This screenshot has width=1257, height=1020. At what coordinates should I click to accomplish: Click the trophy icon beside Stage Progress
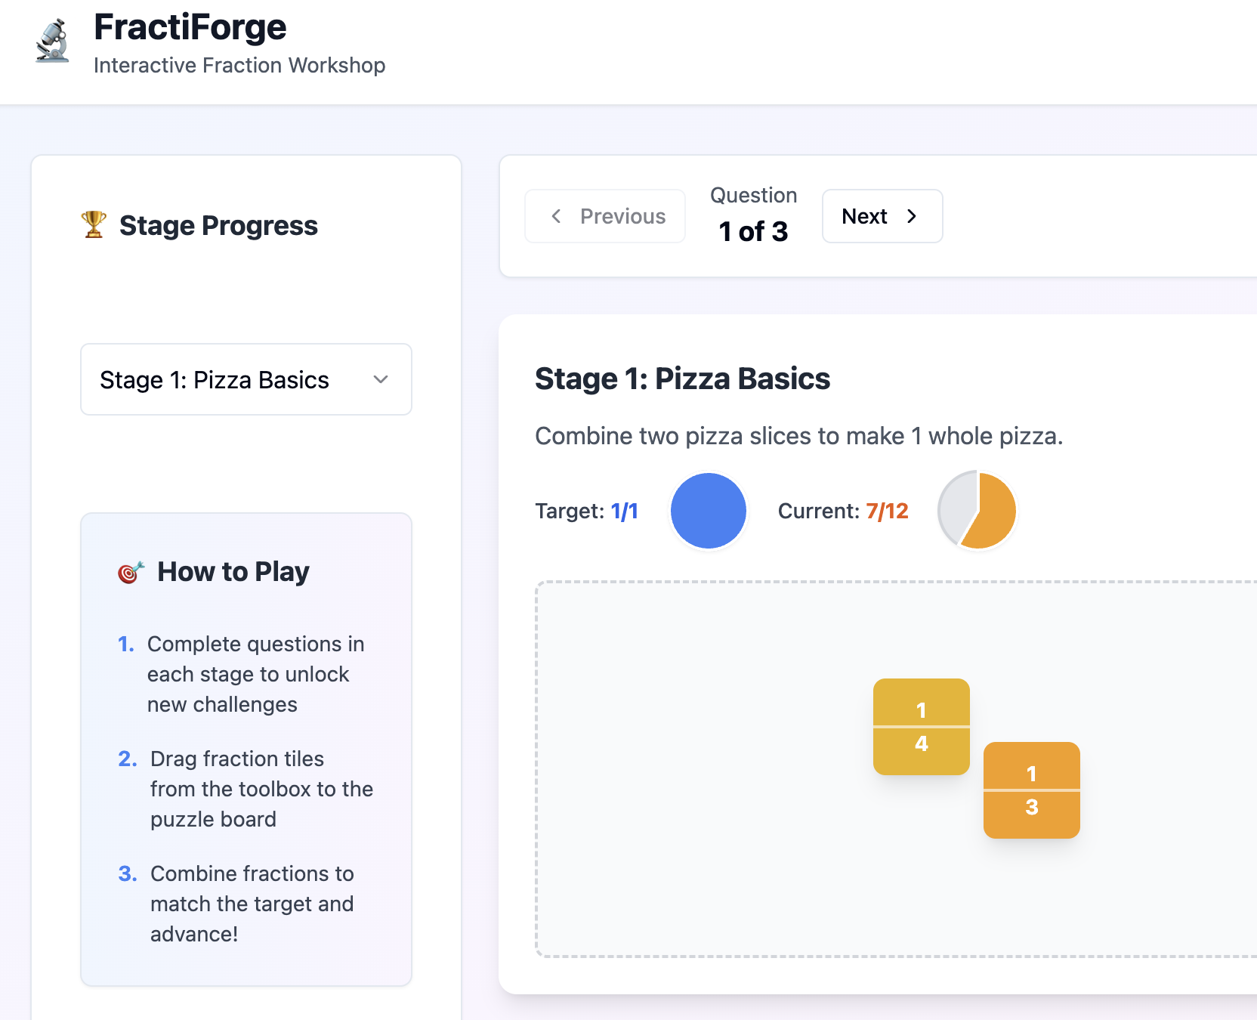pos(94,224)
